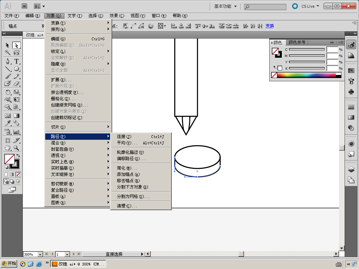359x269 pixels.
Task: Open the Color panel dock icon
Action: (351, 45)
